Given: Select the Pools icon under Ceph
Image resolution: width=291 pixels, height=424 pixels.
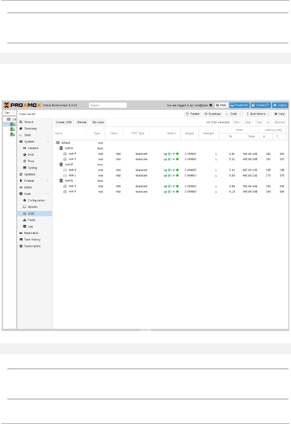Looking at the screenshot, I should pyautogui.click(x=25, y=220).
